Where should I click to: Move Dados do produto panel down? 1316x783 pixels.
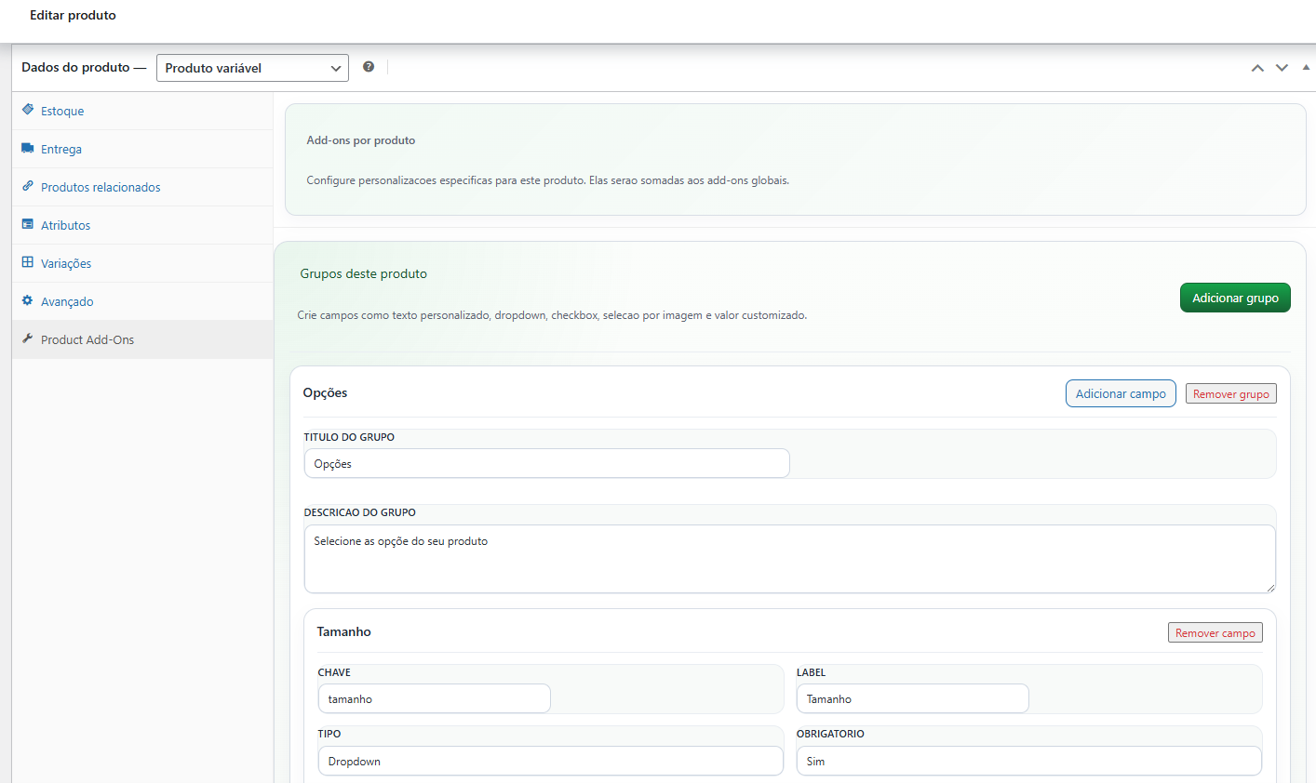[x=1282, y=68]
